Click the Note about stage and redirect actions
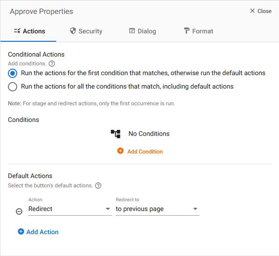This screenshot has width=279, height=256. click(92, 103)
